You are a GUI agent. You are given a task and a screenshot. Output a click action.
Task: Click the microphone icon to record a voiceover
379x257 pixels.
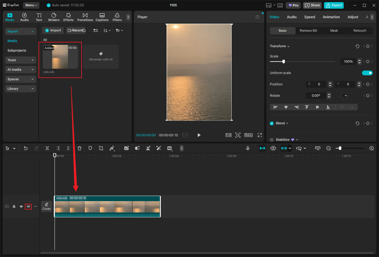pos(248,148)
